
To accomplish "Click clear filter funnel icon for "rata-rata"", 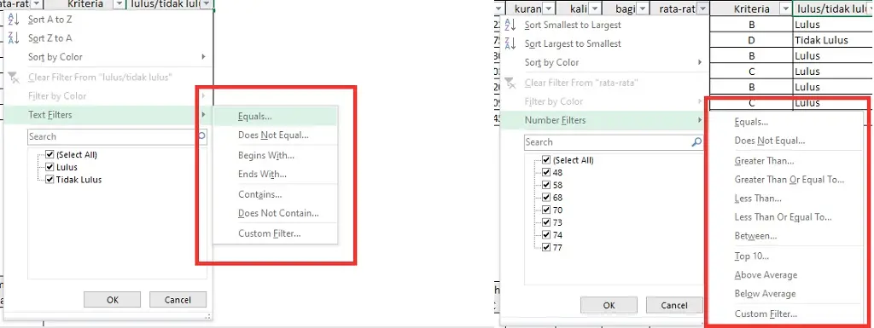I will pyautogui.click(x=510, y=83).
